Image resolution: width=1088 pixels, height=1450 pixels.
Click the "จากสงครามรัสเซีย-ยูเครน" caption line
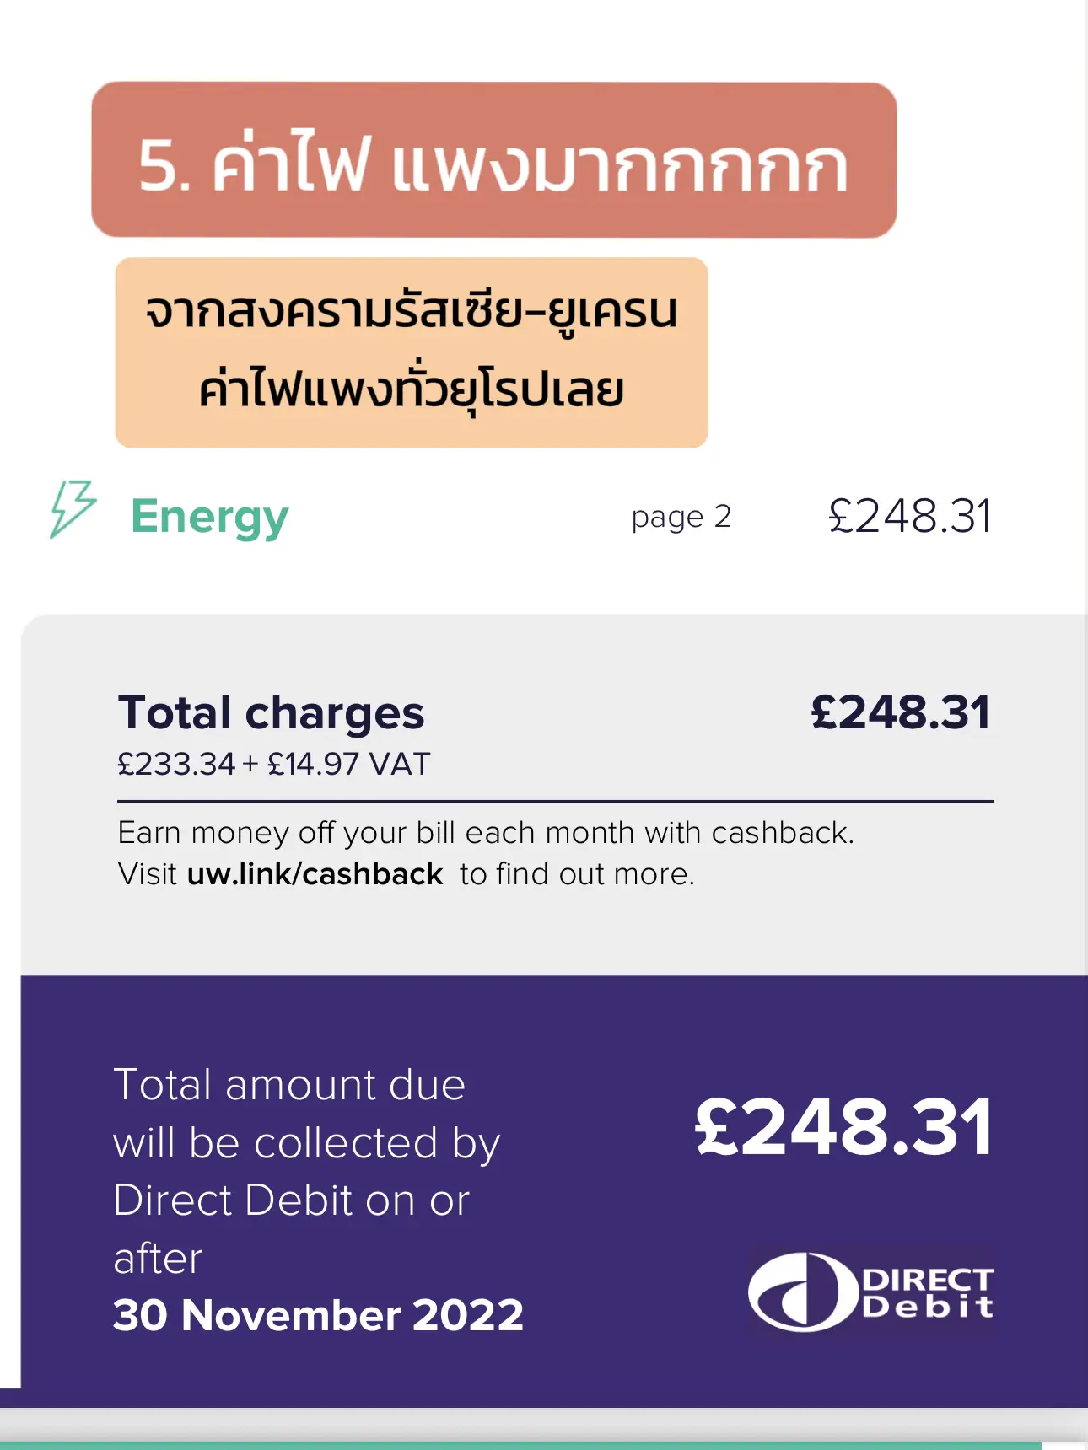[x=411, y=311]
